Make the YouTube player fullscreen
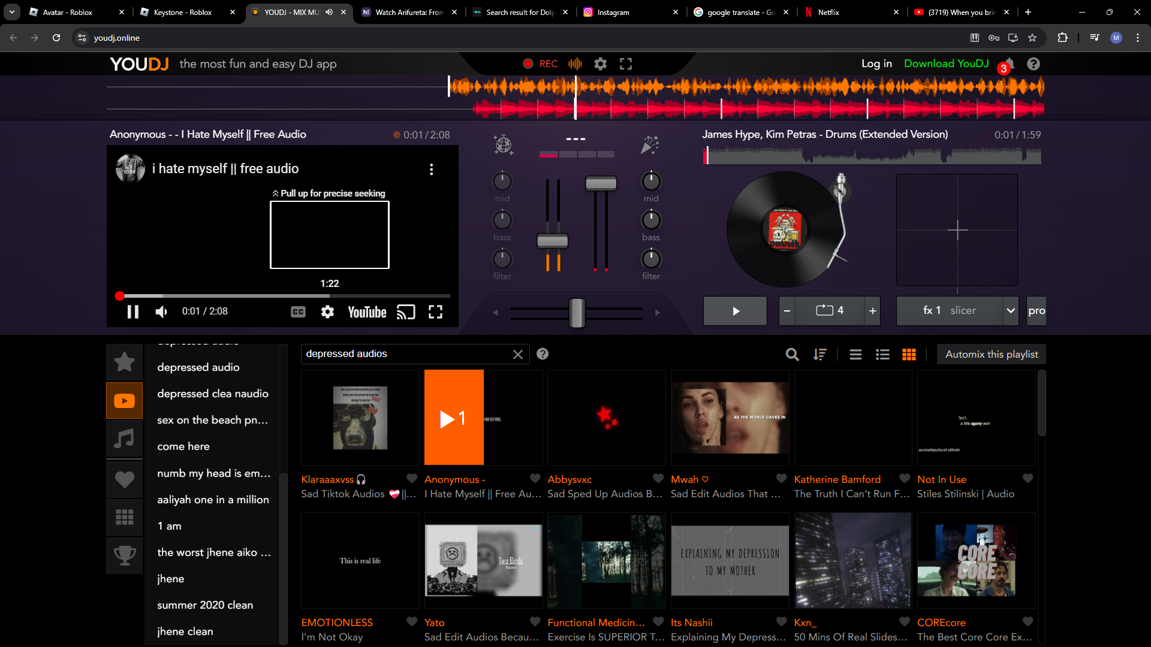This screenshot has height=647, width=1151. pyautogui.click(x=436, y=312)
